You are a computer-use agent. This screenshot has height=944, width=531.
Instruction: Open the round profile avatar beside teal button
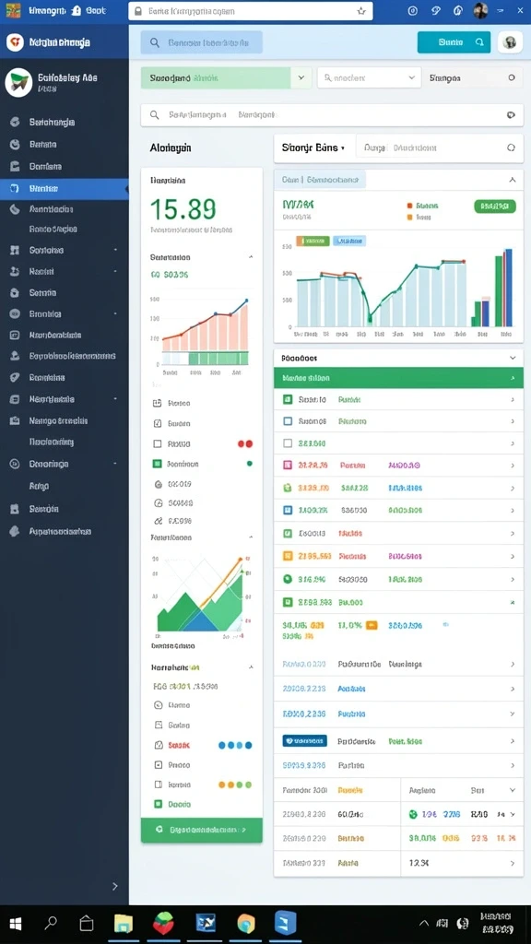pyautogui.click(x=510, y=42)
